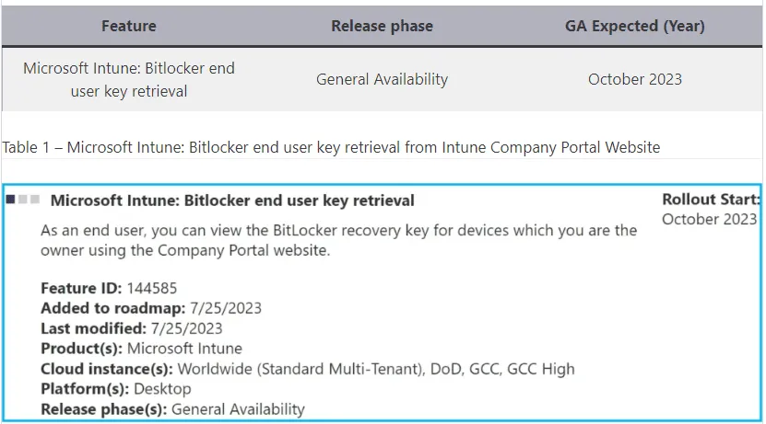
Task: Click the GA Expected (Year) column header
Action: (x=634, y=26)
